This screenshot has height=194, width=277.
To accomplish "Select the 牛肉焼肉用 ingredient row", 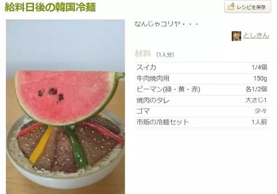I will pyautogui.click(x=202, y=79).
